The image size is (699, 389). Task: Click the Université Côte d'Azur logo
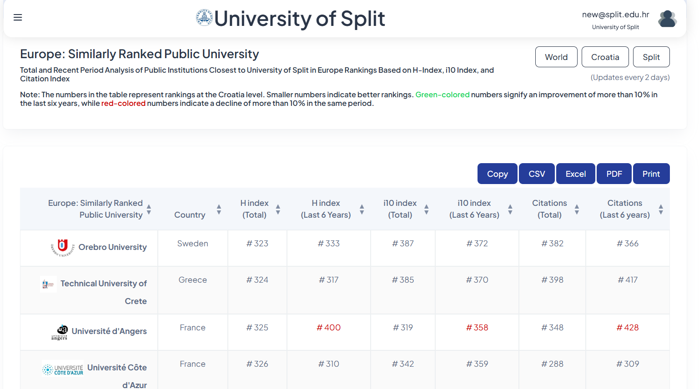click(63, 369)
